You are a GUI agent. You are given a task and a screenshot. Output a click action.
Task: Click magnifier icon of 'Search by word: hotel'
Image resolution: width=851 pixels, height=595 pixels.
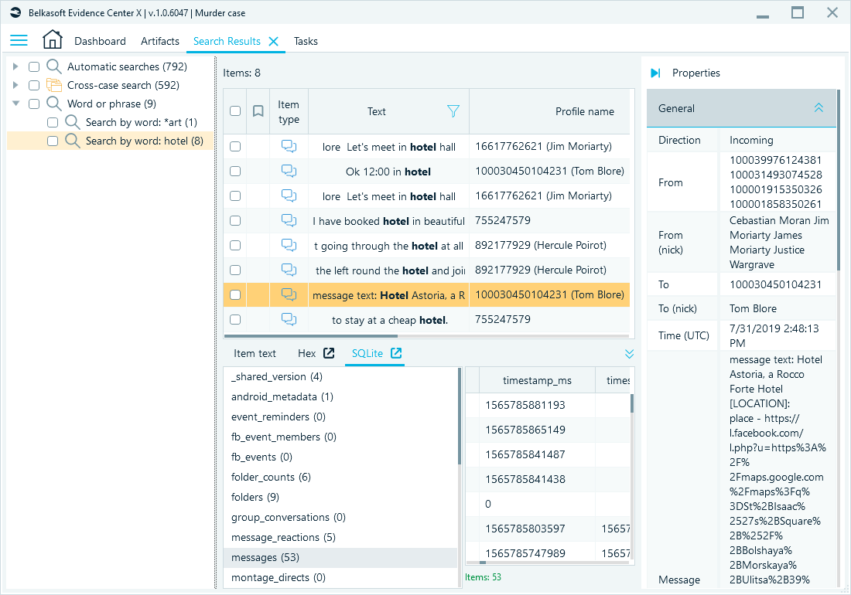point(72,141)
